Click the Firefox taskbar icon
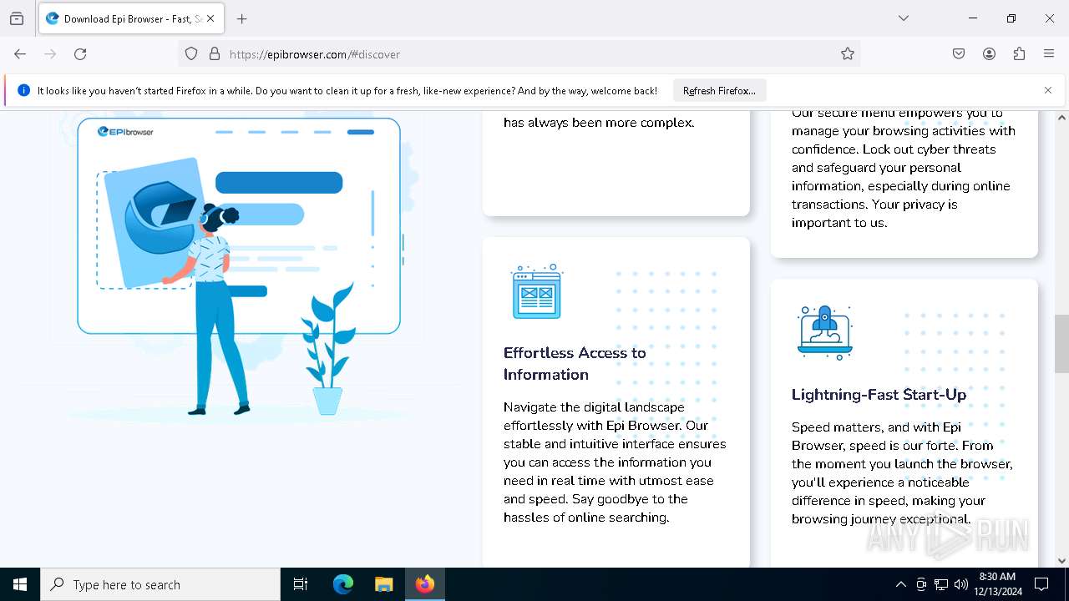This screenshot has height=601, width=1069. [425, 584]
